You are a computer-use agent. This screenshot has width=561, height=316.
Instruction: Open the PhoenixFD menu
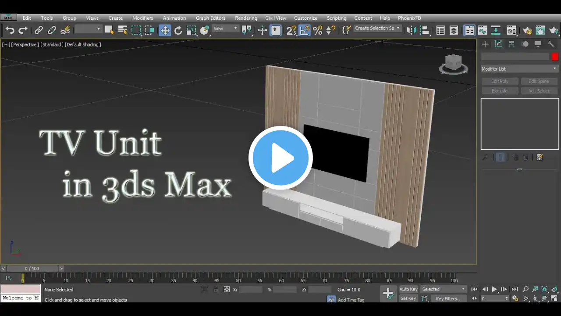409,18
